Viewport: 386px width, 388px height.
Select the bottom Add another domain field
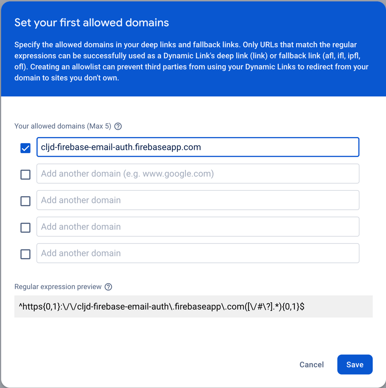click(x=198, y=253)
